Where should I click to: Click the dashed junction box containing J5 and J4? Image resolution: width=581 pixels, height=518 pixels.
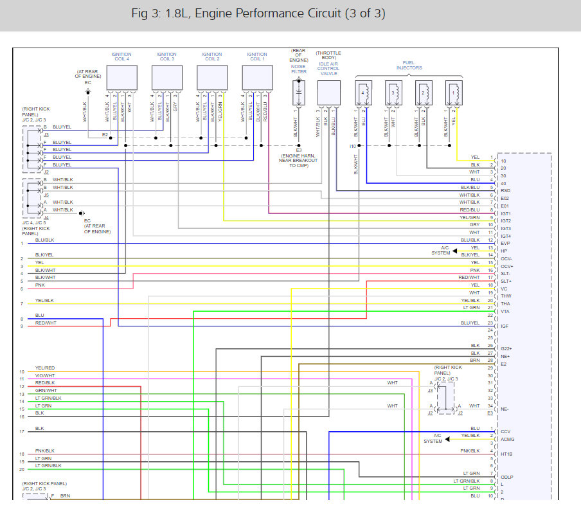(x=32, y=198)
